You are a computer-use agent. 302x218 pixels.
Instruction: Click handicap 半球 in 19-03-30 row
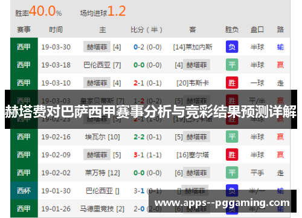(x=257, y=47)
